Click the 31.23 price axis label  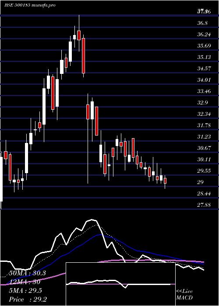tap(204, 136)
